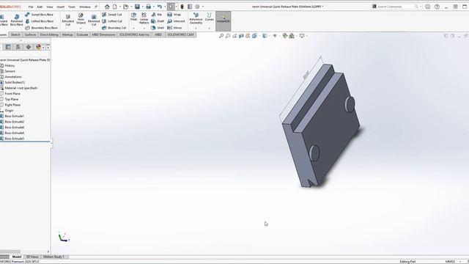
Task: Pin the menu bar with pushpin
Action: click(96, 7)
